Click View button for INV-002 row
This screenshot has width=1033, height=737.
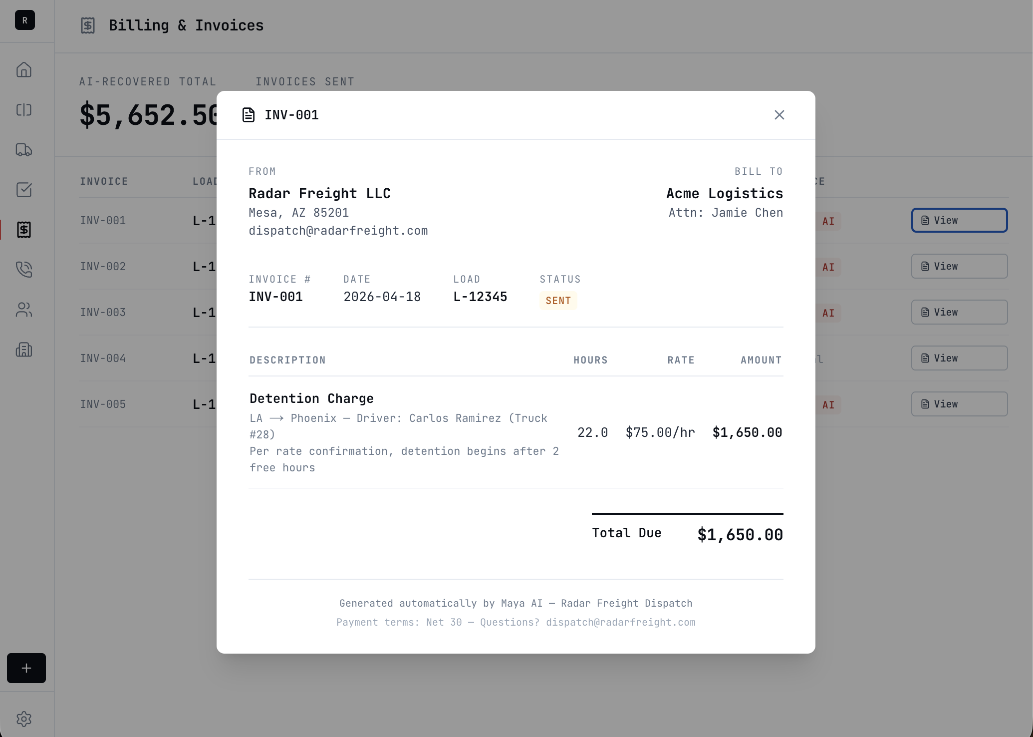tap(959, 266)
